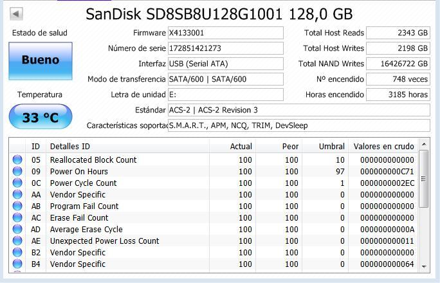Click the scroll down arrow of attribute list
Image resolution: width=440 pixels, height=283 pixels.
click(x=424, y=266)
